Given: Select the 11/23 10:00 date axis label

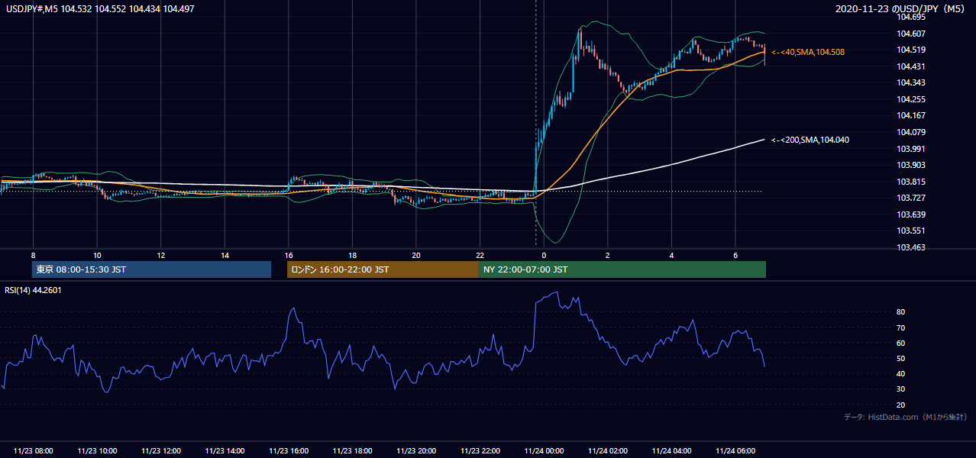Looking at the screenshot, I should [97, 451].
